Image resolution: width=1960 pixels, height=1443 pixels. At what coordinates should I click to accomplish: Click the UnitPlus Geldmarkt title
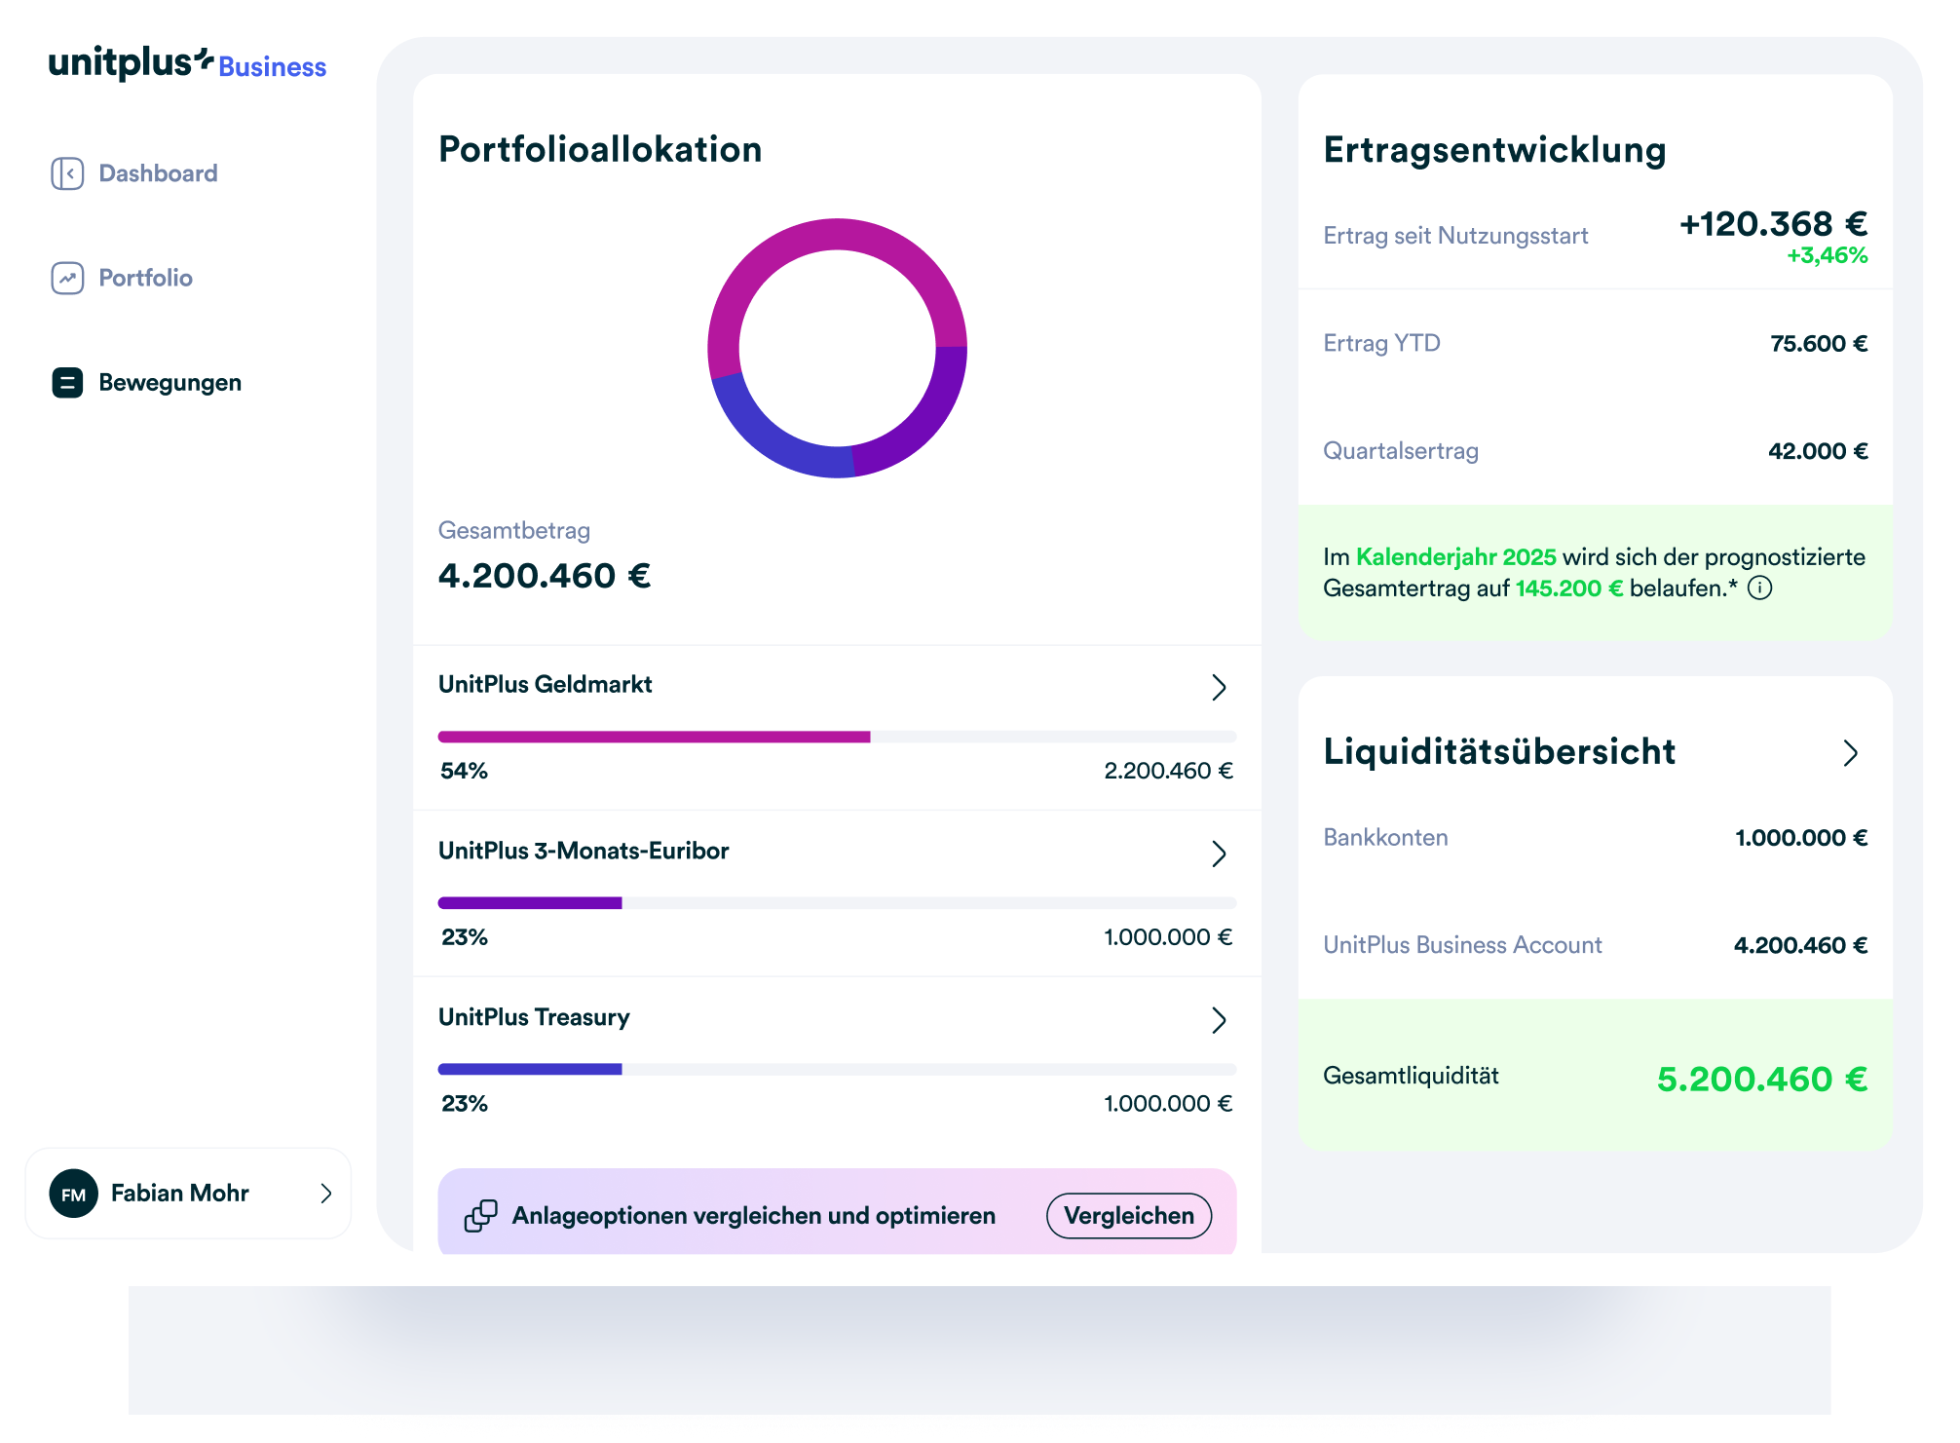[545, 685]
